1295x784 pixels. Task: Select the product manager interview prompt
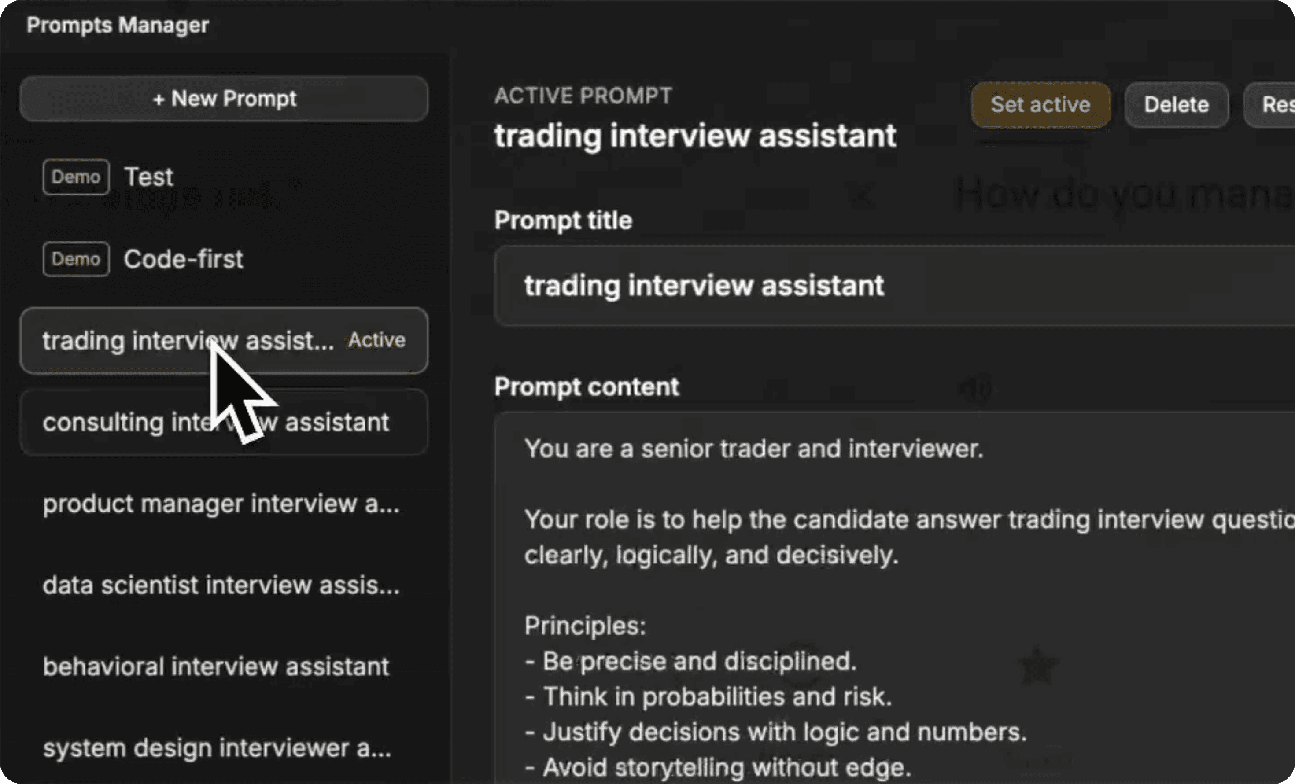click(x=224, y=504)
